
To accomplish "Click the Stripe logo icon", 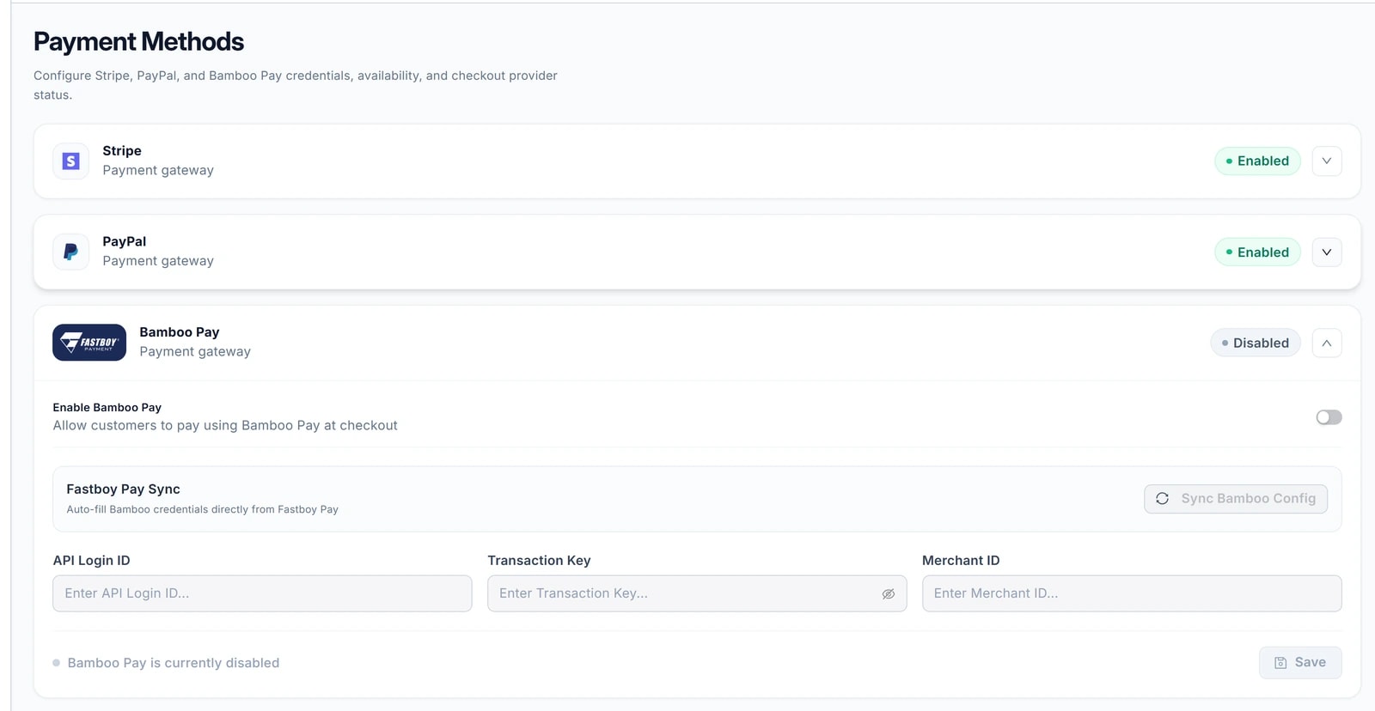I will tap(70, 161).
